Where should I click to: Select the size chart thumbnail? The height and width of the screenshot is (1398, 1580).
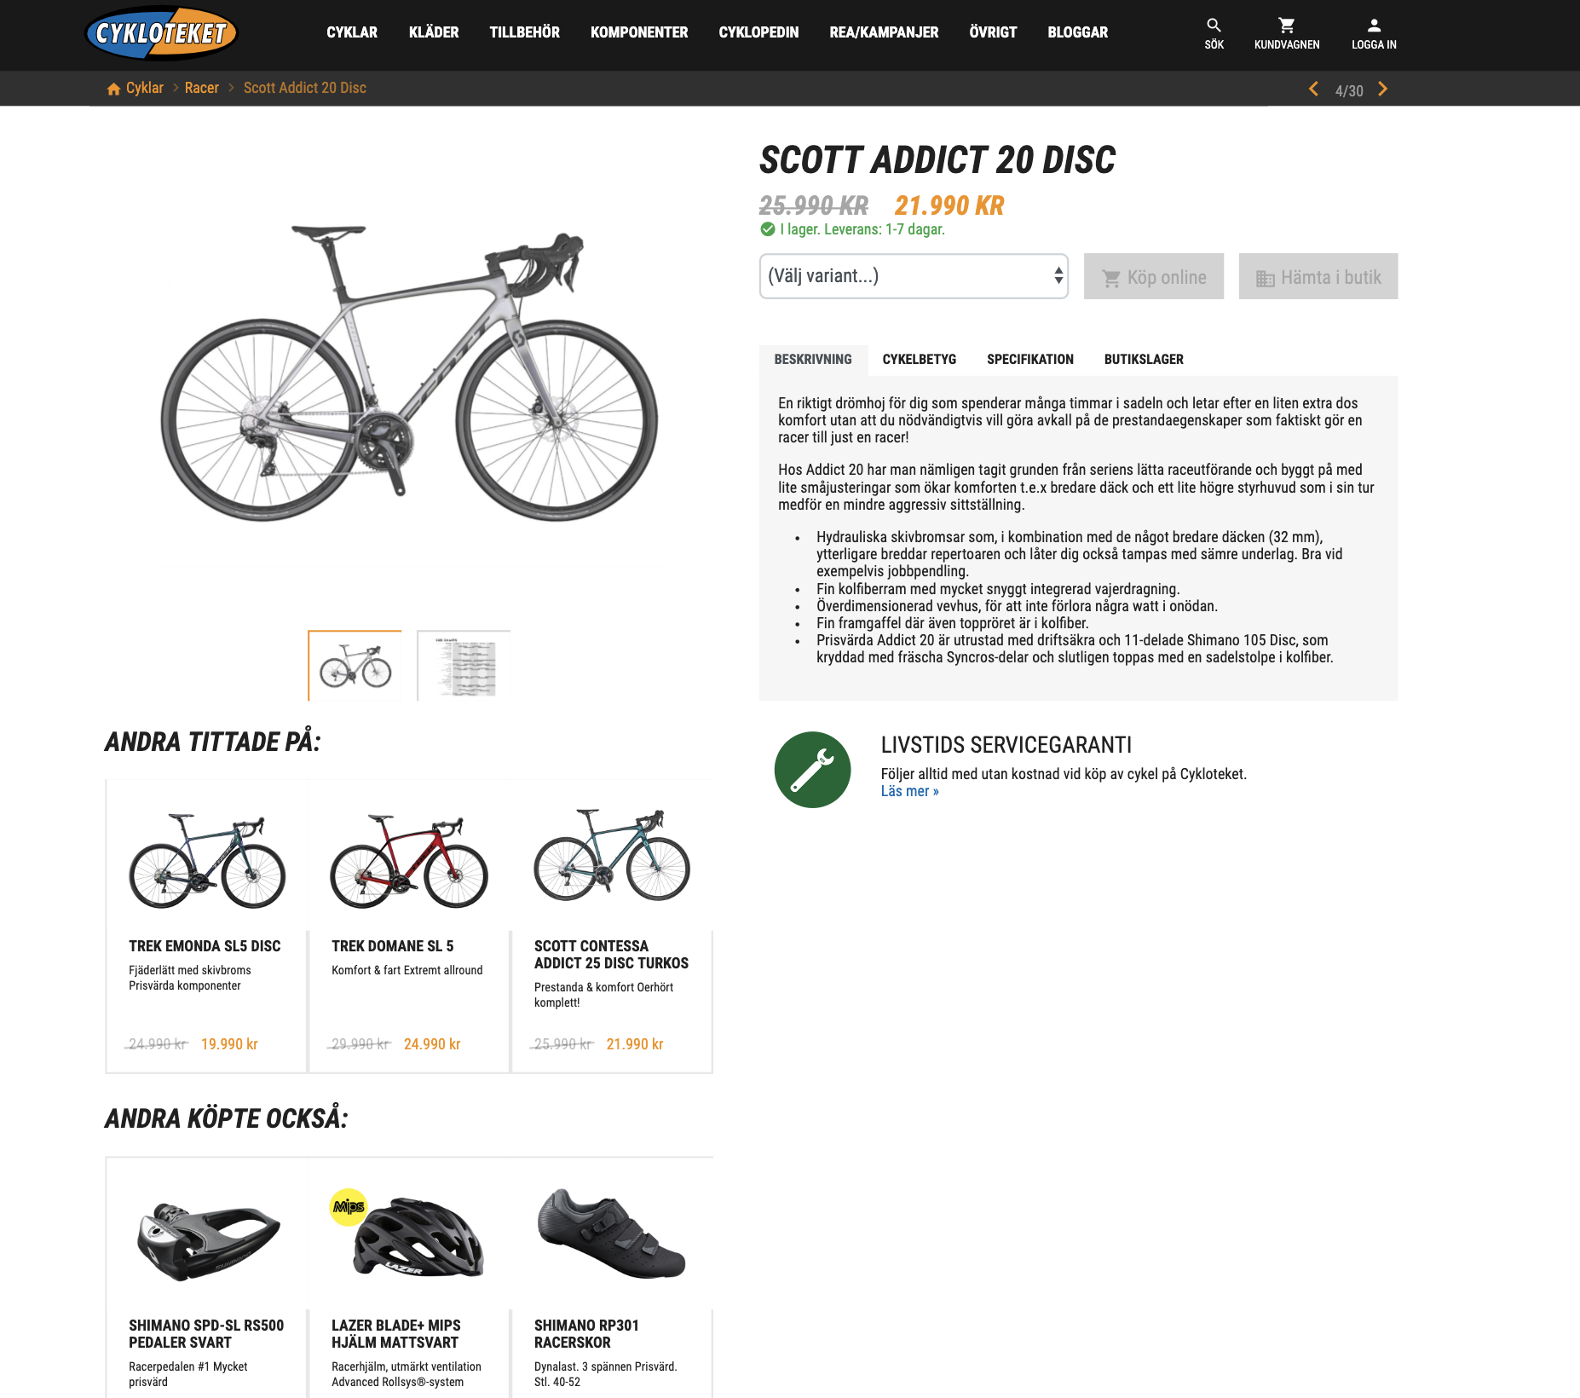(x=464, y=666)
